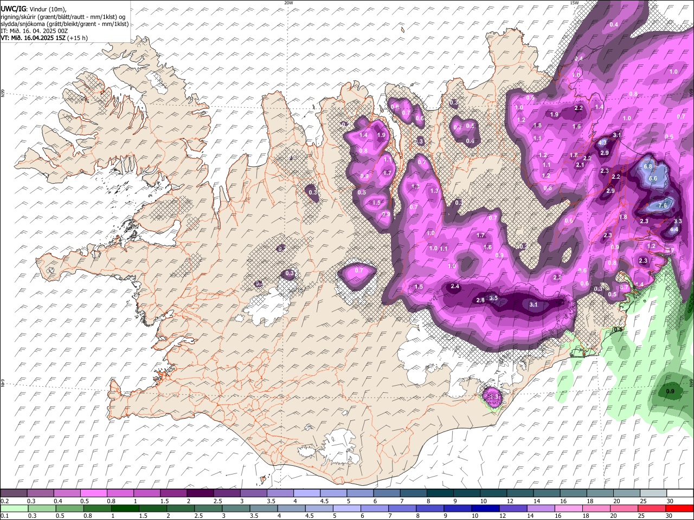Click the lightest green rain legend swatch labeled 0.1
Image resolution: width=694 pixels, height=520 pixels.
tap(14, 509)
